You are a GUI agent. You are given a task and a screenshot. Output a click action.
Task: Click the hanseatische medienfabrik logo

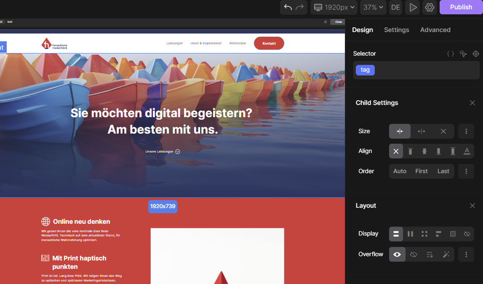pos(54,44)
